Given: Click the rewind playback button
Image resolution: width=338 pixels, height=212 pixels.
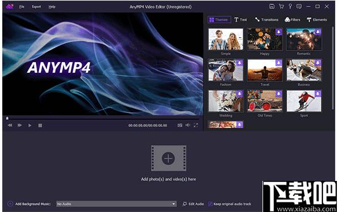Looking at the screenshot, I should coord(10,125).
